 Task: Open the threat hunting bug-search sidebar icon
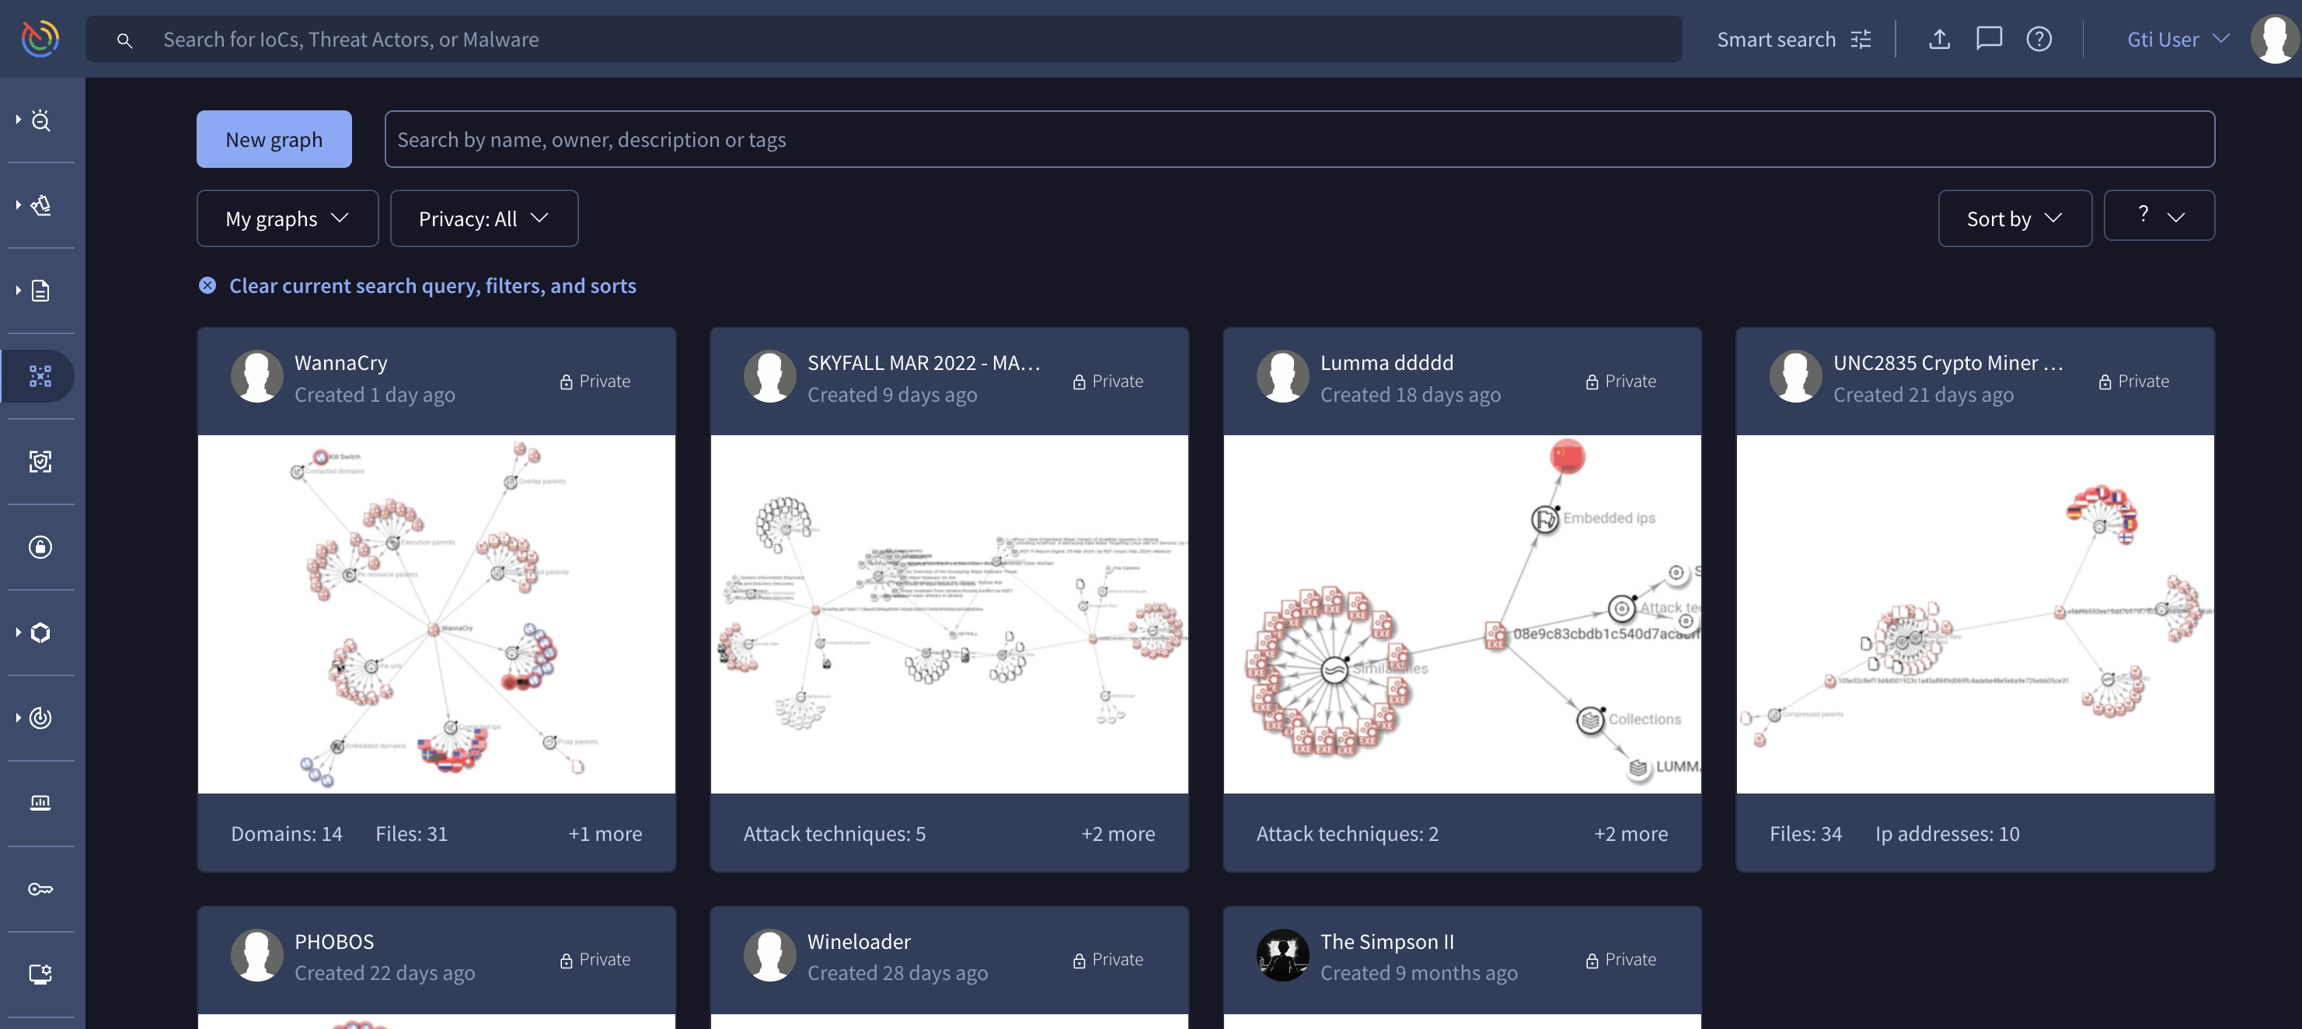coord(41,120)
